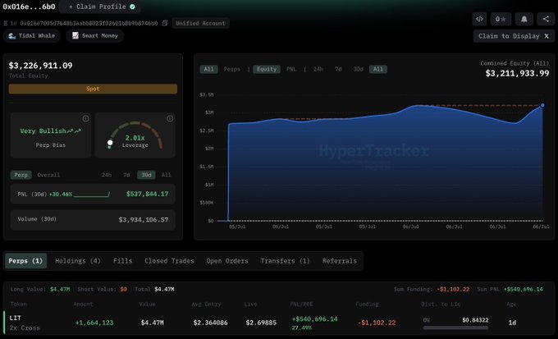The height and width of the screenshot is (339, 558).
Task: Click the Unified Account badge
Action: click(x=200, y=23)
